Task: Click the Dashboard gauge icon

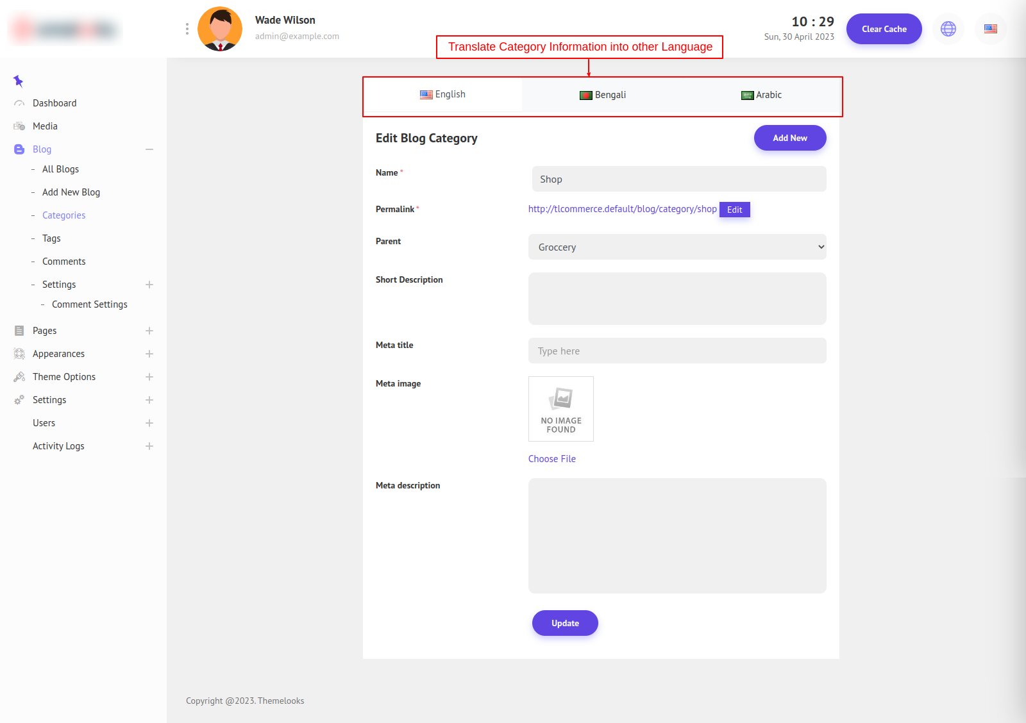Action: (19, 103)
